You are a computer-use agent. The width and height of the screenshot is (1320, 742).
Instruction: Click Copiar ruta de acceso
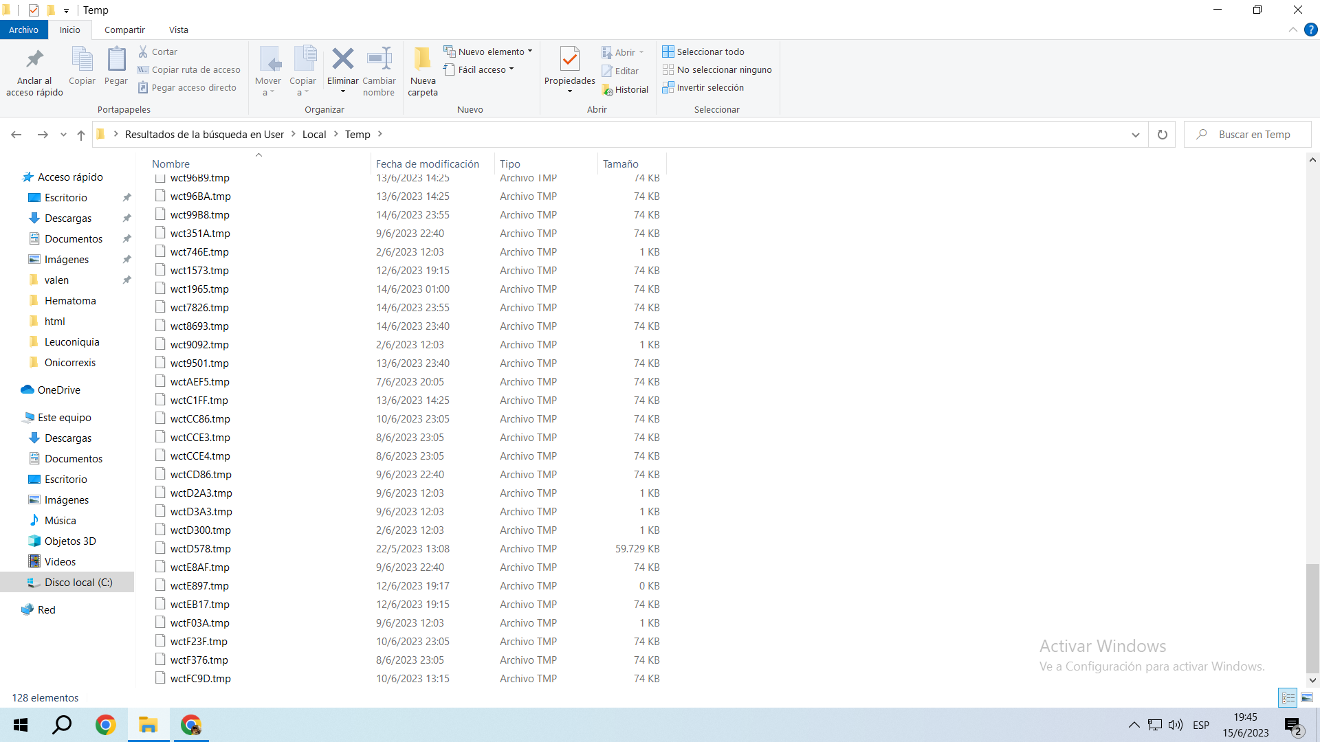point(188,69)
